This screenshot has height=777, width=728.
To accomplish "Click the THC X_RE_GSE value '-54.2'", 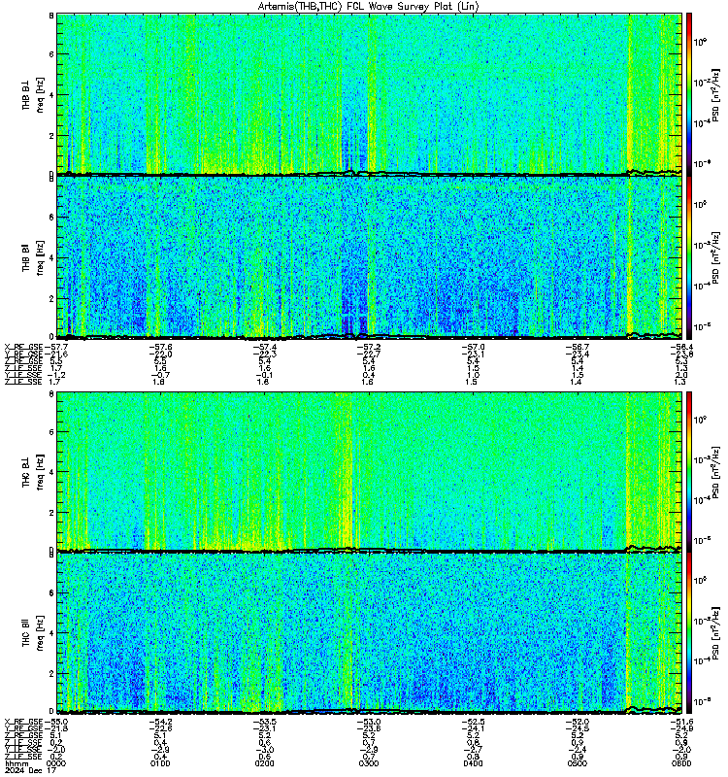I will (160, 722).
